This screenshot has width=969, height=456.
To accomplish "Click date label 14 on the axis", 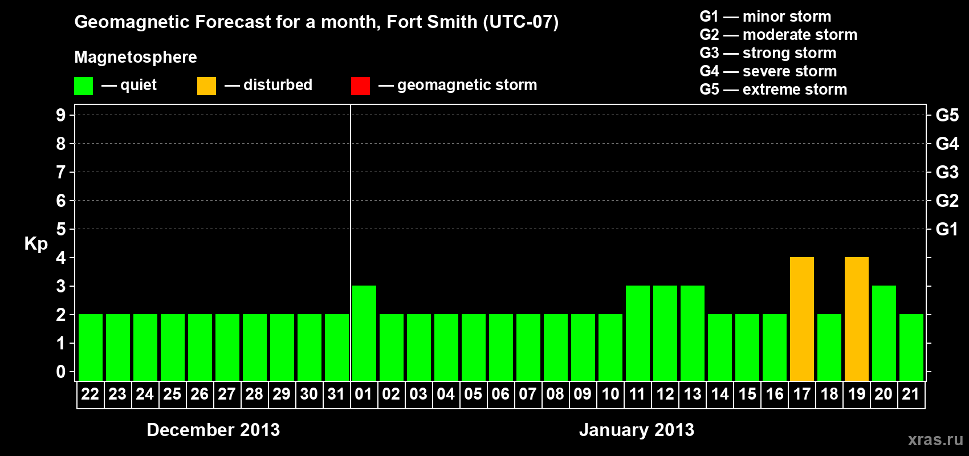I will tap(720, 394).
